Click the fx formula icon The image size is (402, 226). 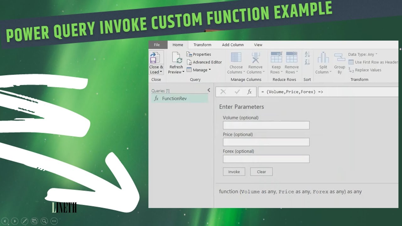249,92
